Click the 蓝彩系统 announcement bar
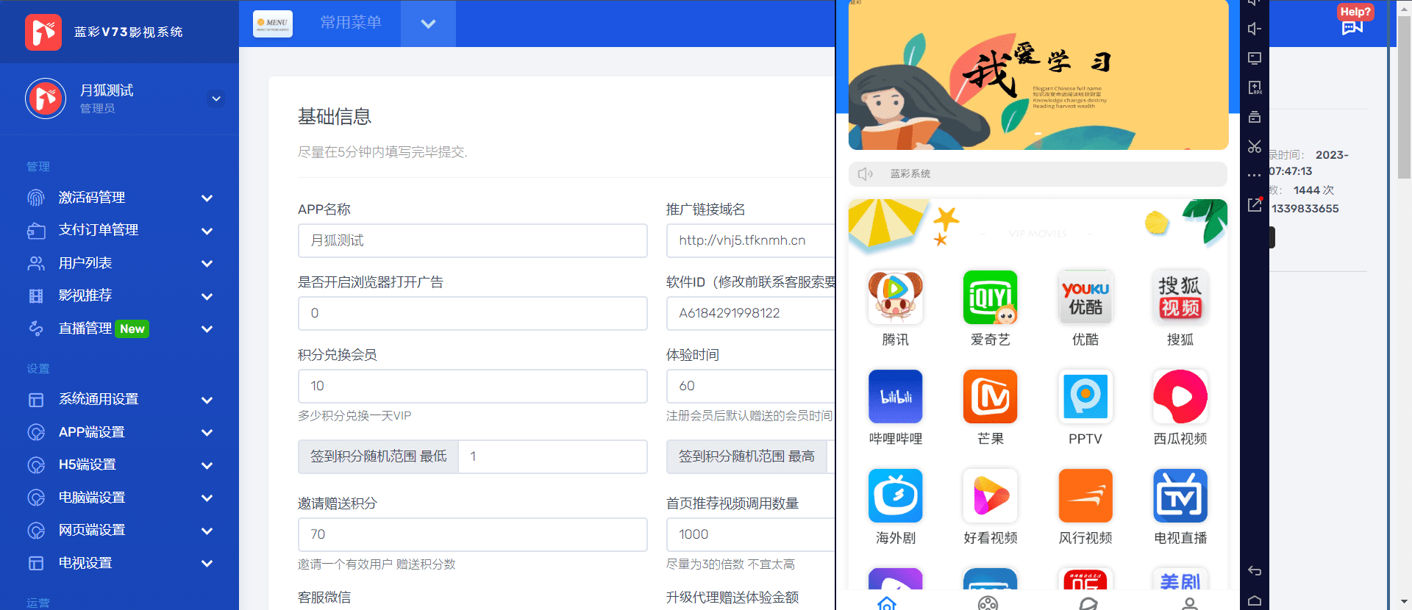This screenshot has height=610, width=1412. pos(1038,174)
